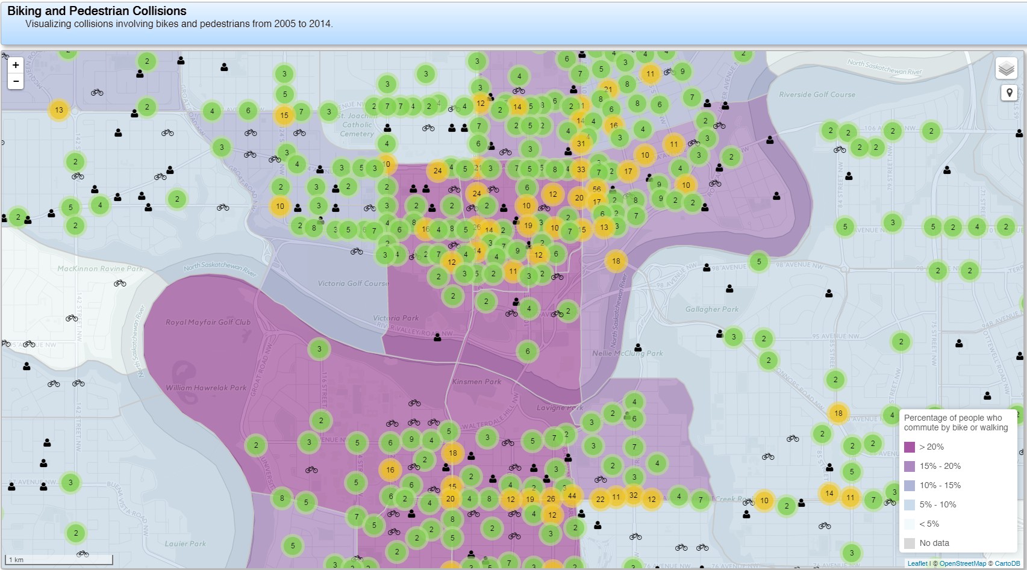
Task: Click the 1 km scale bar
Action: pos(59,560)
